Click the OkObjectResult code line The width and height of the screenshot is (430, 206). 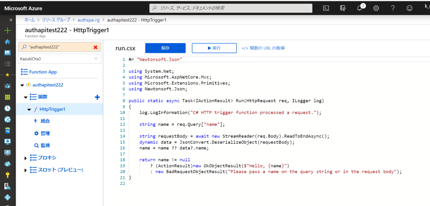tap(219, 166)
